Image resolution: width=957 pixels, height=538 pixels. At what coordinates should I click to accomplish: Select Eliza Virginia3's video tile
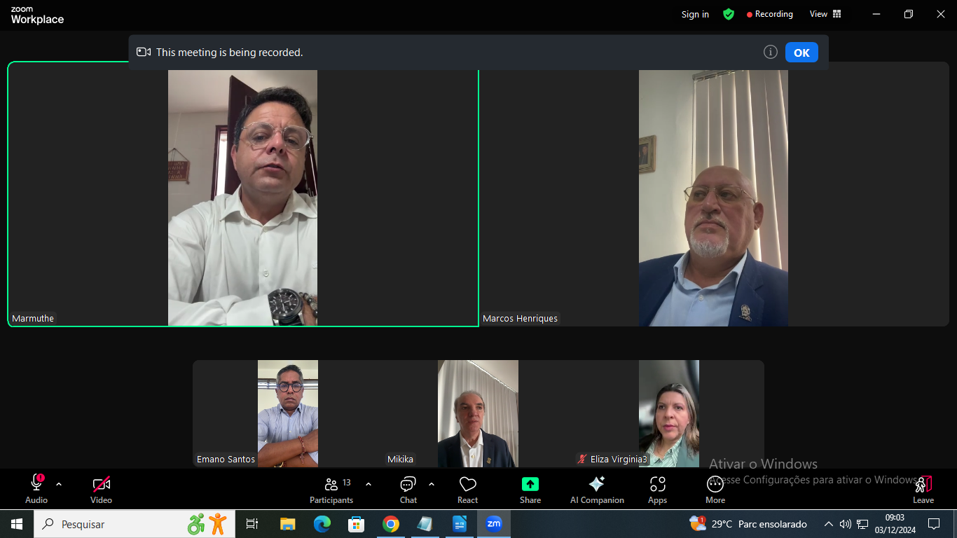669,413
